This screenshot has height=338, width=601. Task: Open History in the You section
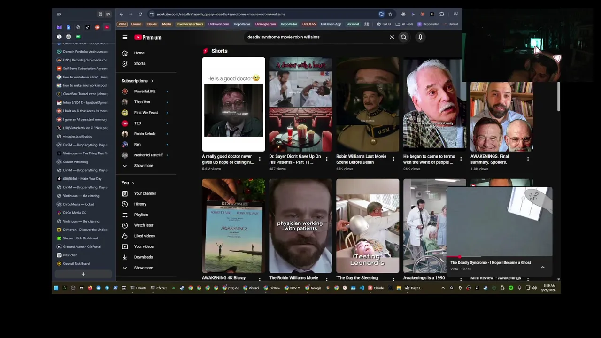pos(140,204)
